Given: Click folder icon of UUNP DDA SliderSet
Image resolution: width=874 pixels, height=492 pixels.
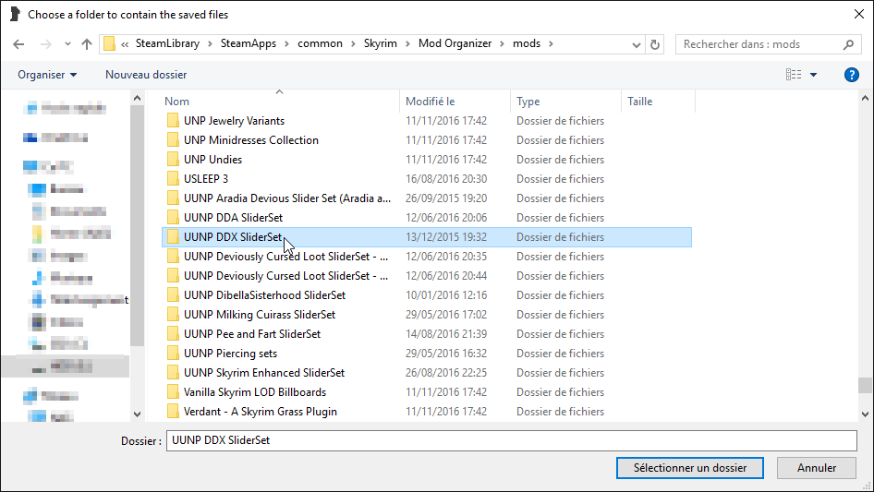Looking at the screenshot, I should coord(174,218).
